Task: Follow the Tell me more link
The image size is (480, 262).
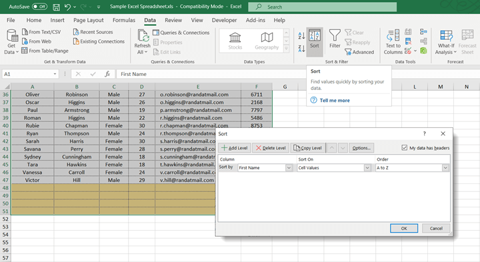Action: coord(335,101)
